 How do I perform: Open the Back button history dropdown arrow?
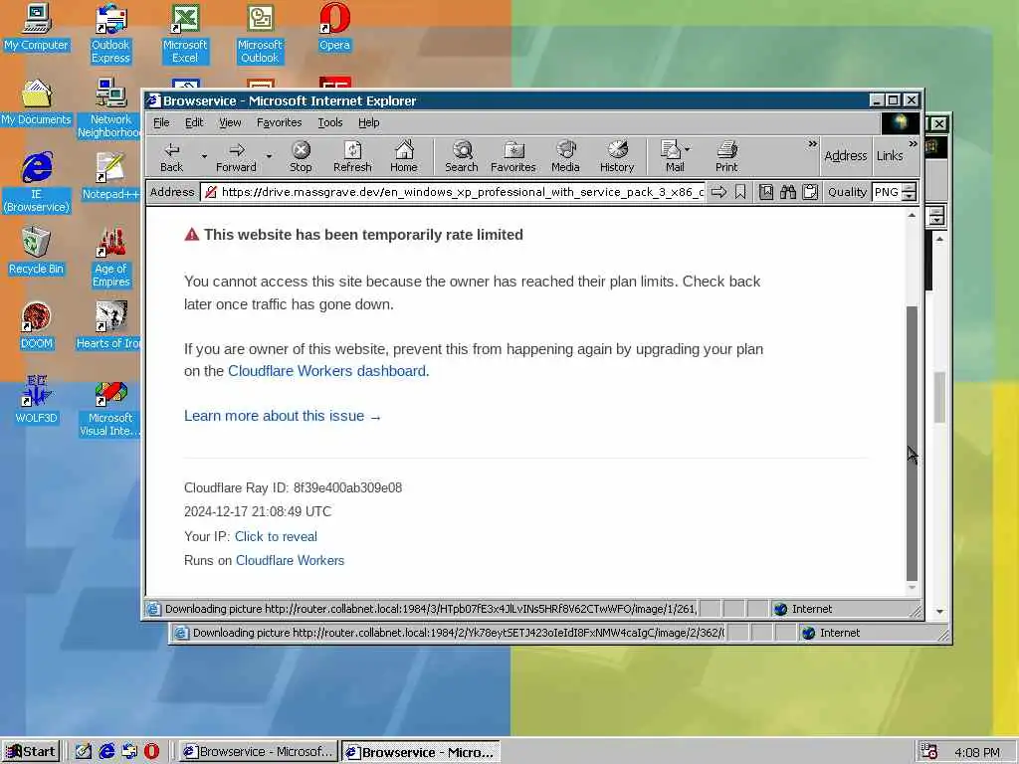204,156
